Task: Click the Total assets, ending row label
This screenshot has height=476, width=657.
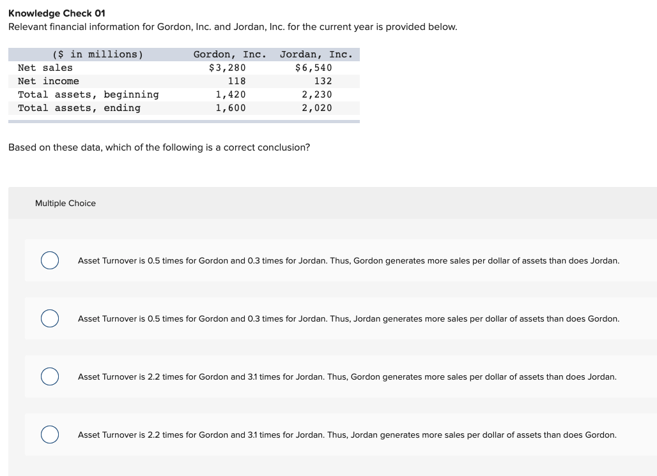Action: (77, 108)
